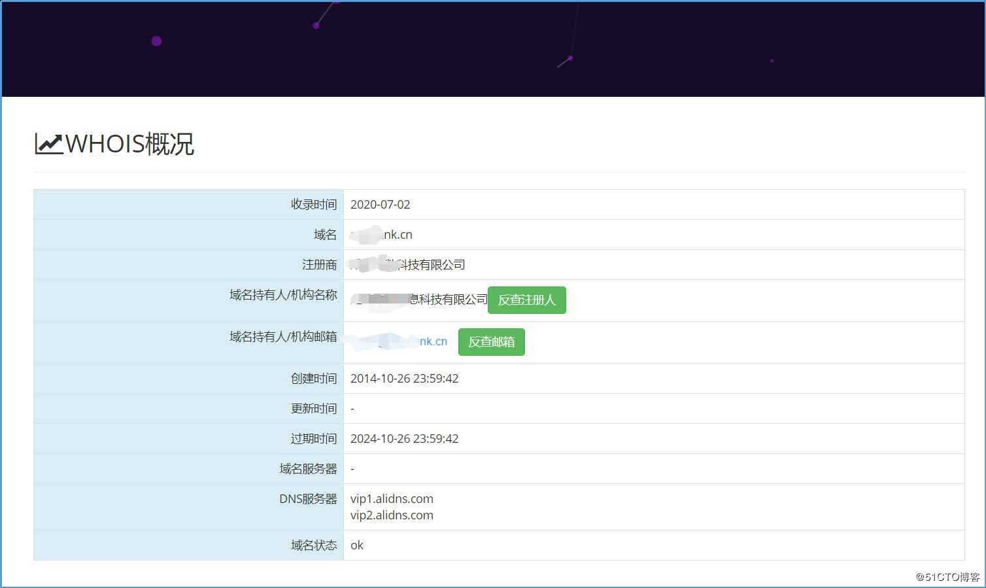Select DNS server vip1.alidns.com
The width and height of the screenshot is (986, 588).
392,499
